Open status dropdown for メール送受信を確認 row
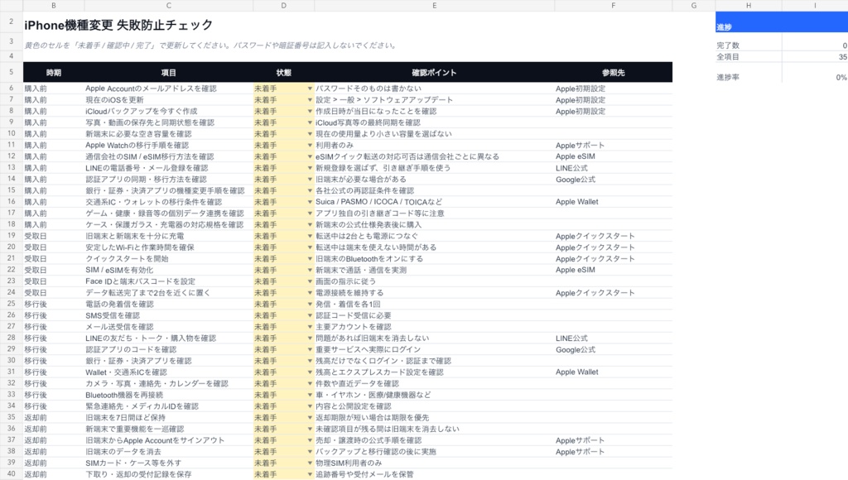Image resolution: width=848 pixels, height=480 pixels. pyautogui.click(x=310, y=327)
